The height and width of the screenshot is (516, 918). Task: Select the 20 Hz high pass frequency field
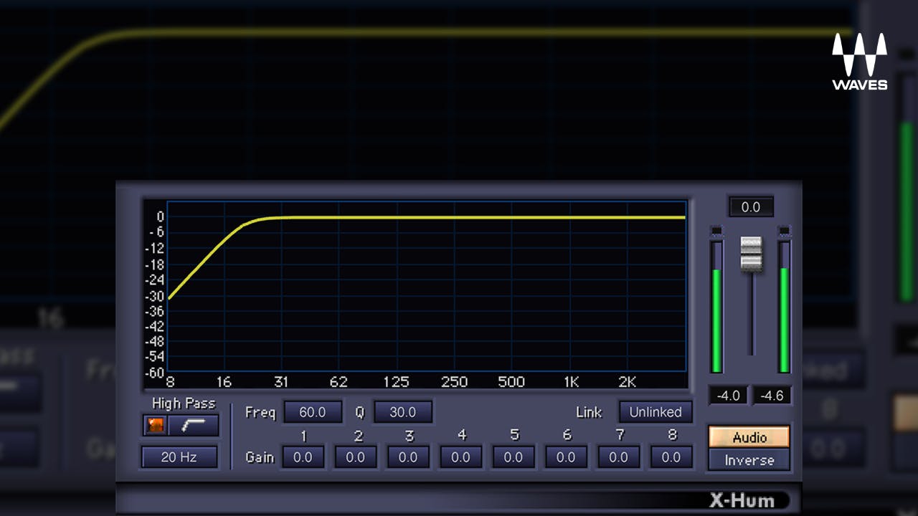click(179, 457)
